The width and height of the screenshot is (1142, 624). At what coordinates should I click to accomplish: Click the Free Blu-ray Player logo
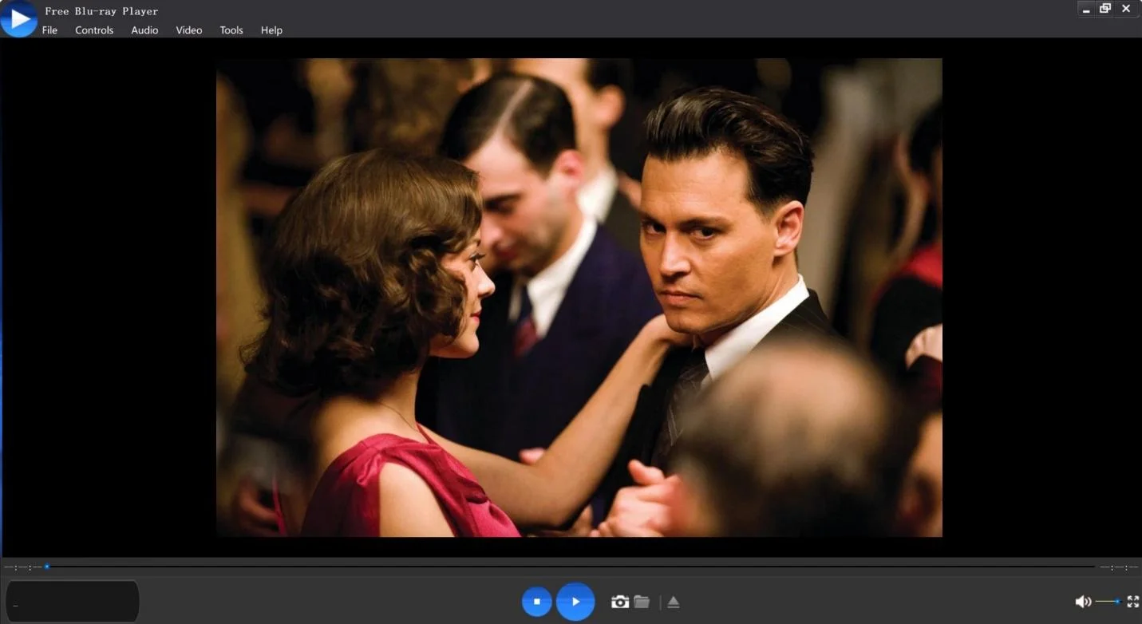coord(19,18)
